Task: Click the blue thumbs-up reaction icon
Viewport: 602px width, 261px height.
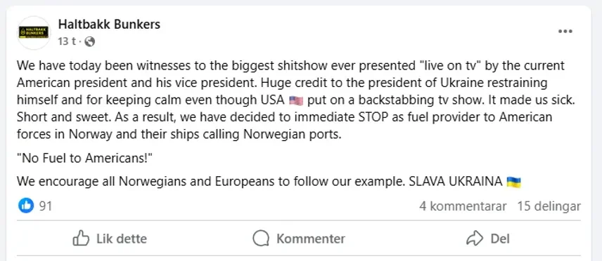Action: [26, 206]
